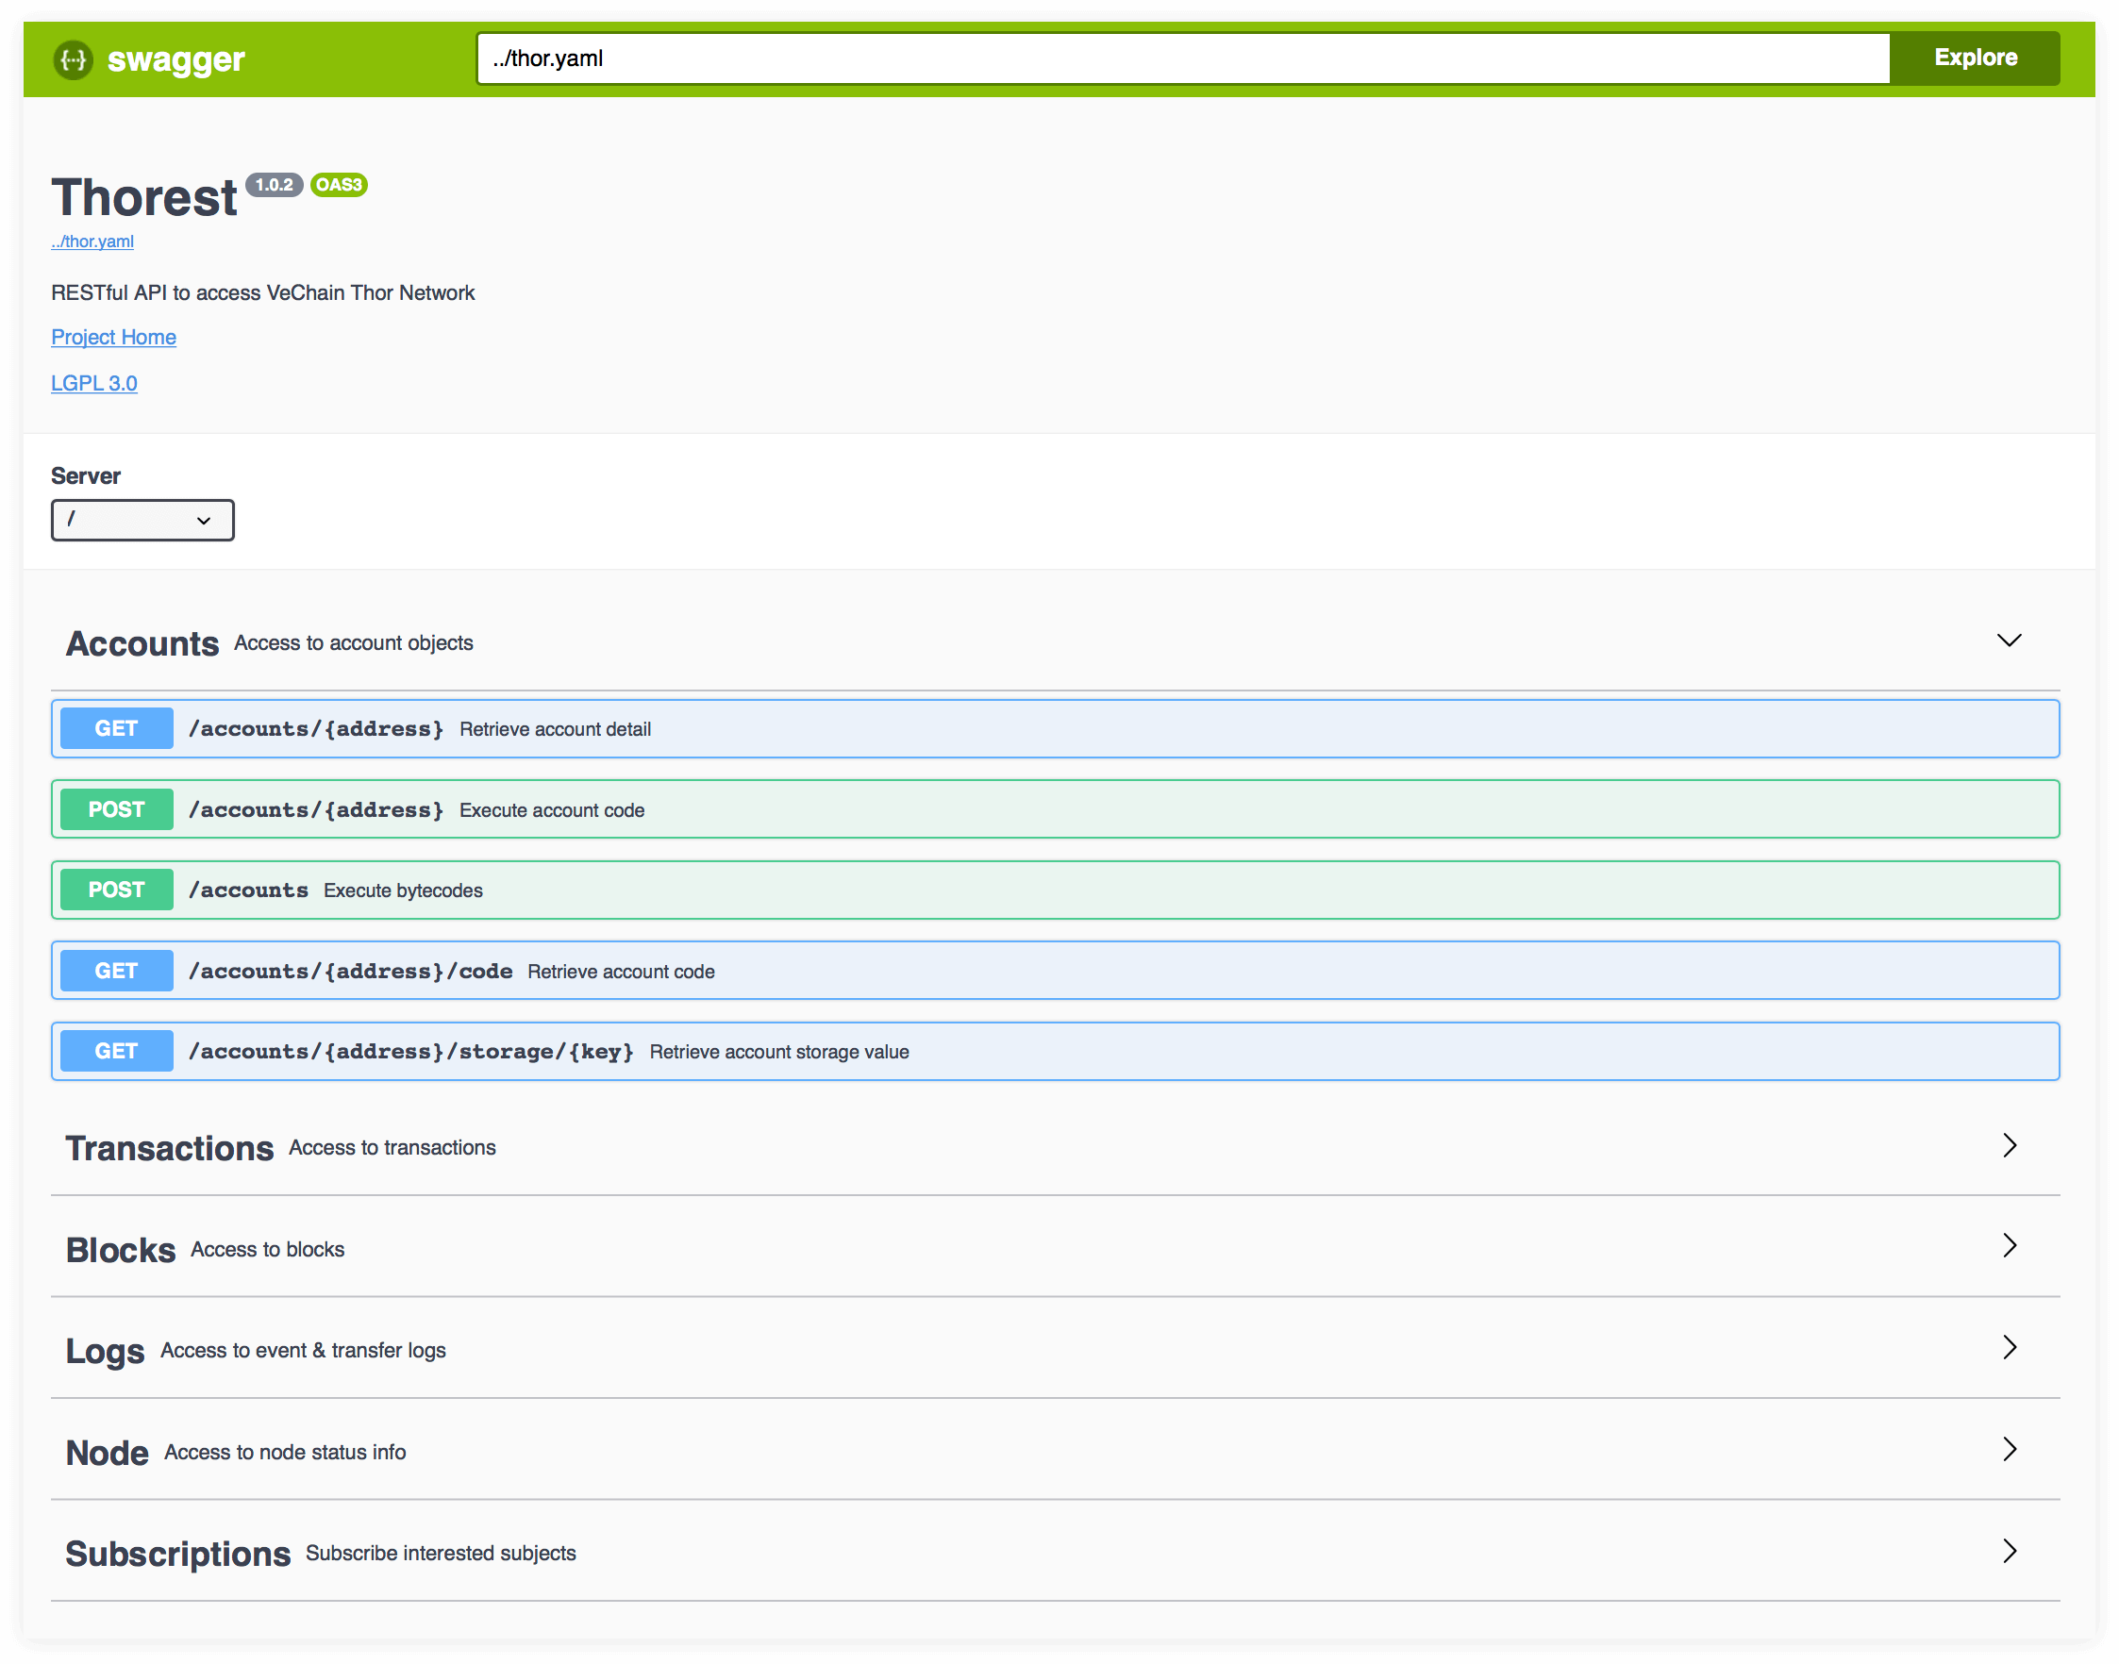Expand the Blocks section arrow
The height and width of the screenshot is (1664, 2119).
2008,1246
